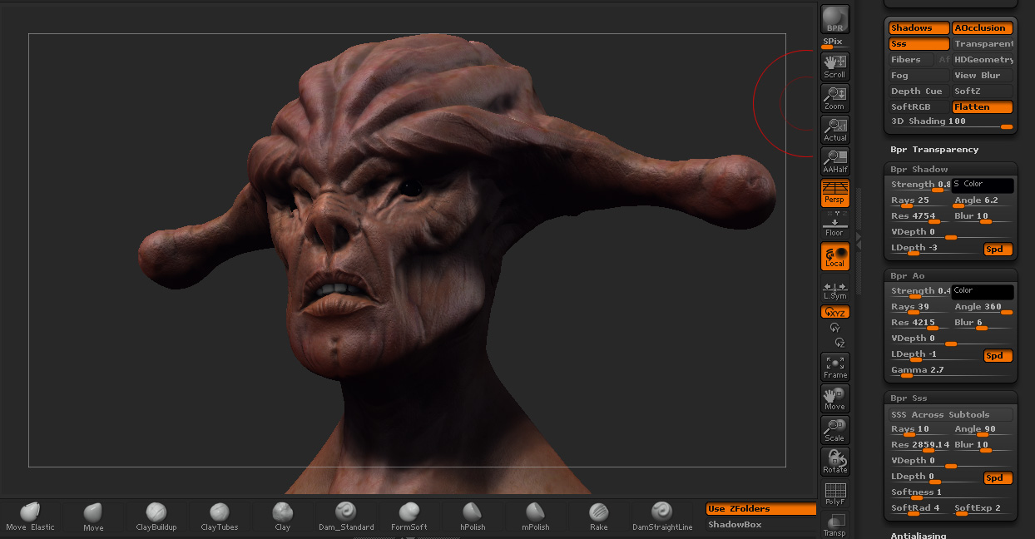Collapse the Bpr Sss section

[x=909, y=398]
